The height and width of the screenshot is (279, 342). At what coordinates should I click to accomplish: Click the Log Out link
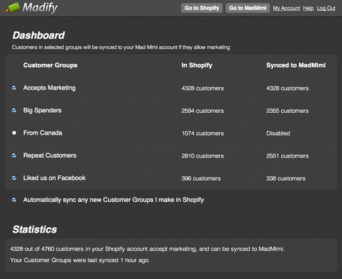[326, 8]
